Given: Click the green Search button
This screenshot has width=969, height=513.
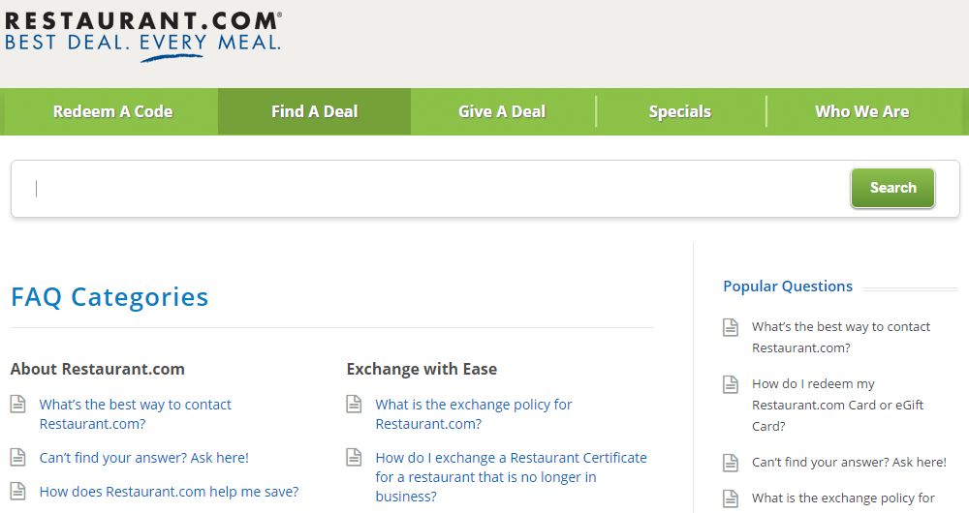Looking at the screenshot, I should pyautogui.click(x=893, y=188).
